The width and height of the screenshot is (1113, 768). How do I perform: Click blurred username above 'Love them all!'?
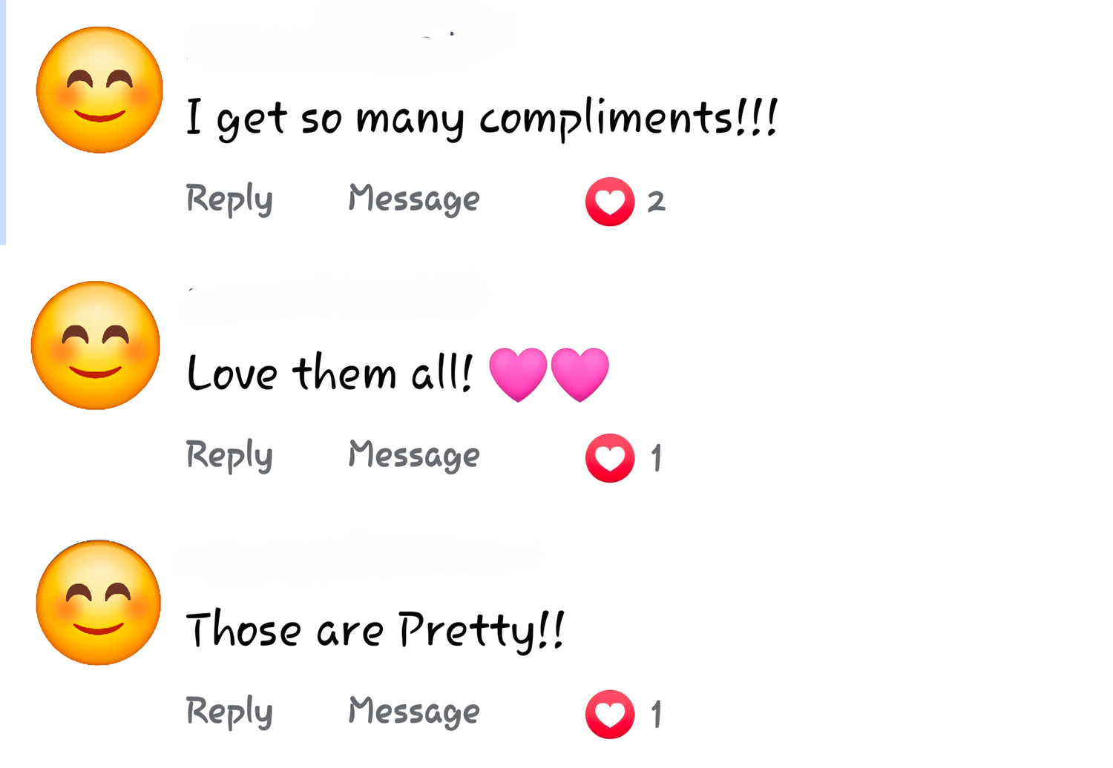335,297
